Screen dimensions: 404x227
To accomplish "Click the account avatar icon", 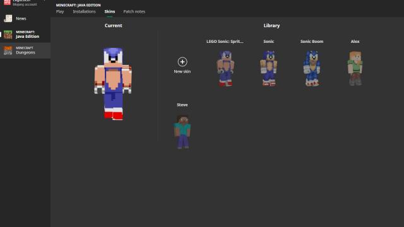I will 7,2.
